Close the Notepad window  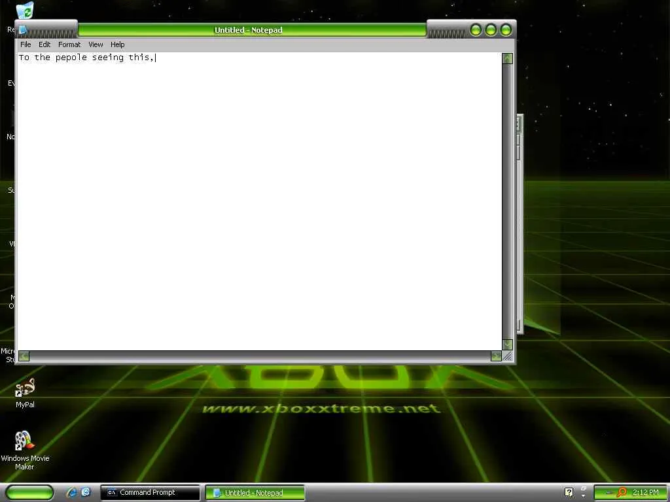click(506, 30)
